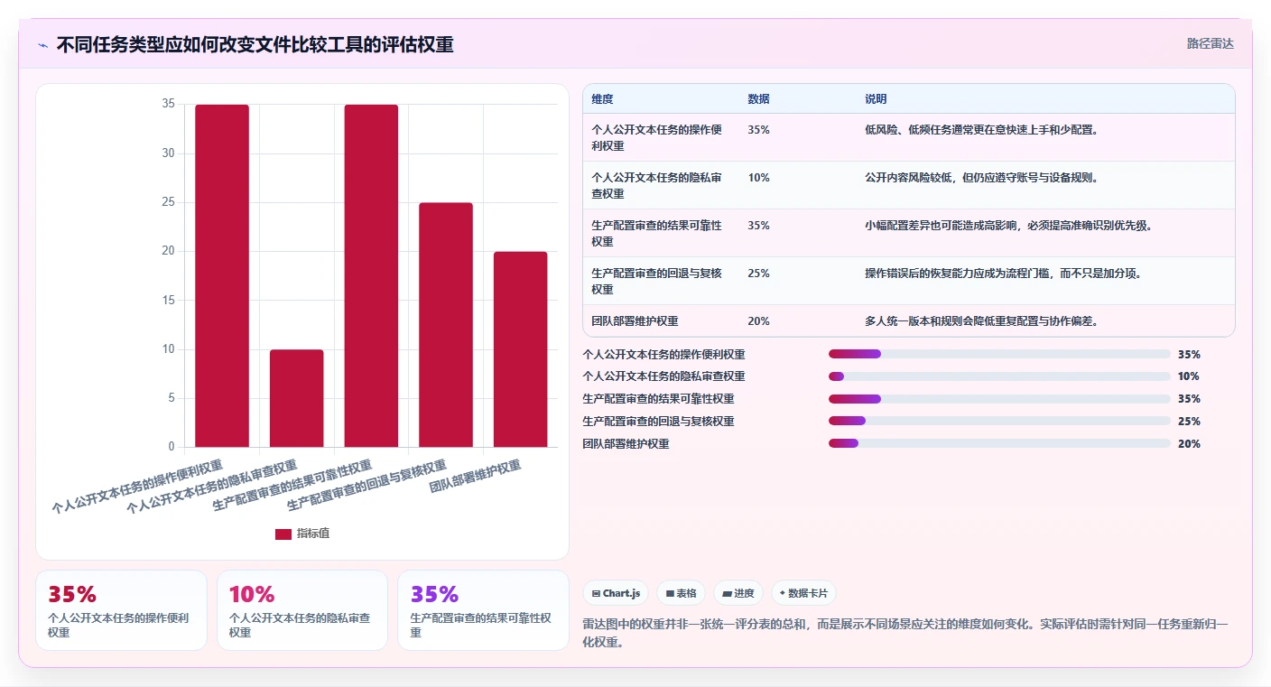Click the lightning icon beside the page title
Image resolution: width=1271 pixels, height=687 pixels.
click(42, 45)
